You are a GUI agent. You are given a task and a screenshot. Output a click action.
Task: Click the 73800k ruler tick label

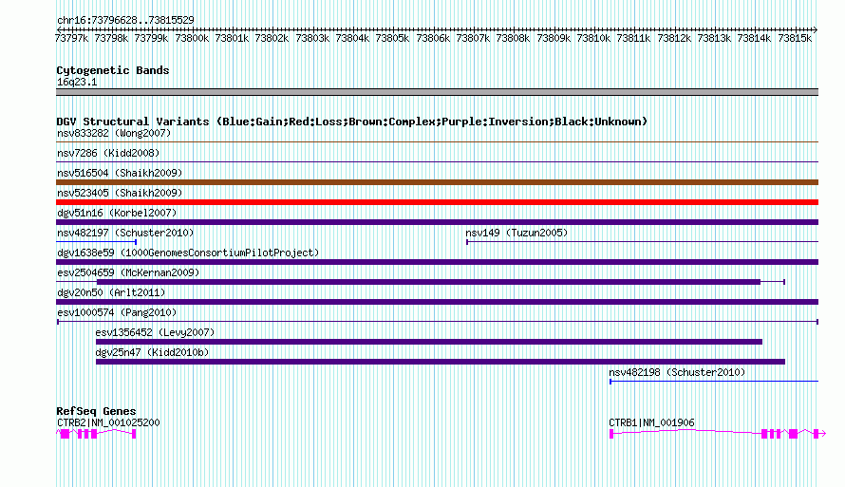[x=192, y=38]
